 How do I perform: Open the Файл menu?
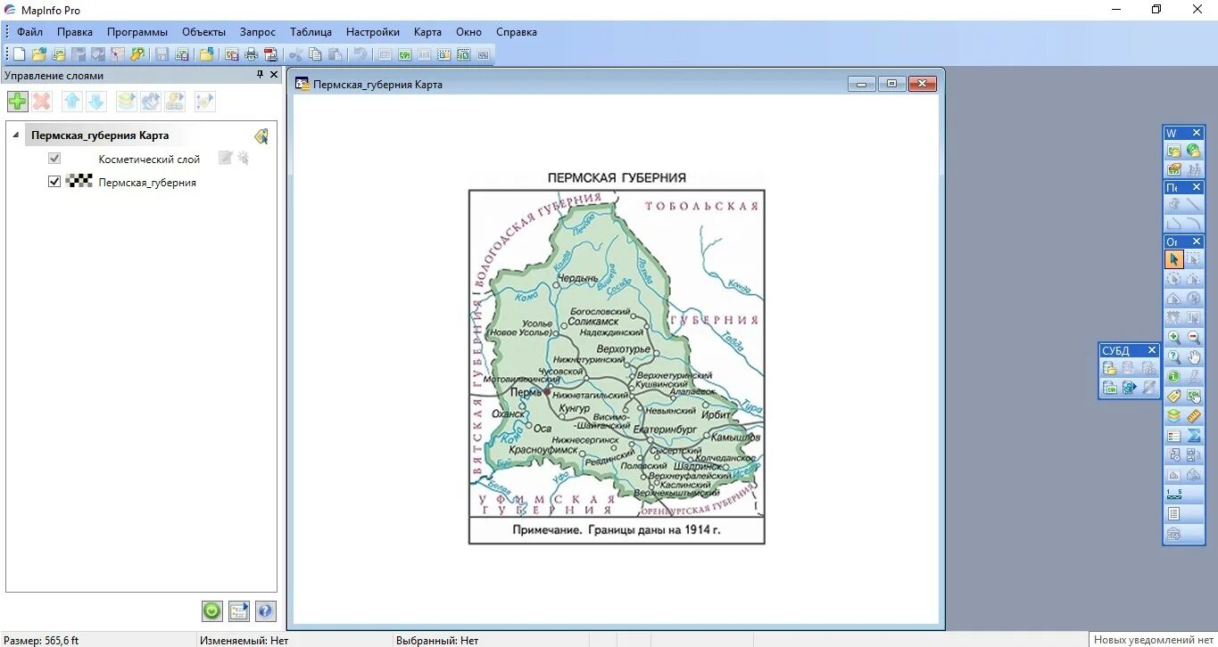pos(29,32)
